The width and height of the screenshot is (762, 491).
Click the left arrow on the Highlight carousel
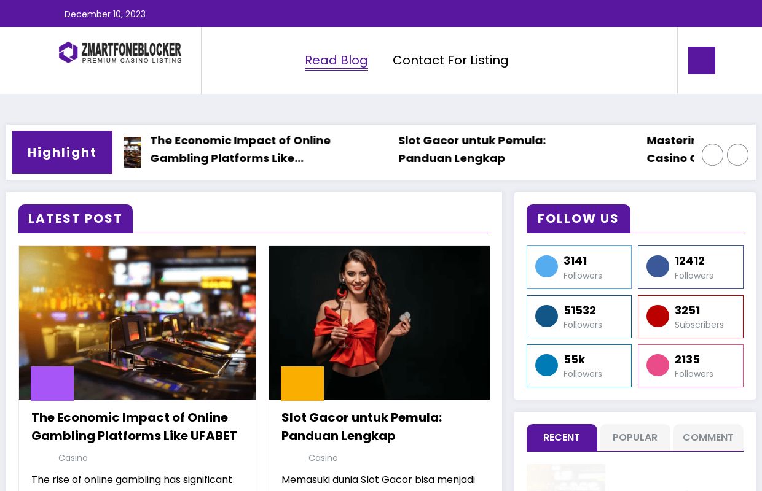pos(712,155)
